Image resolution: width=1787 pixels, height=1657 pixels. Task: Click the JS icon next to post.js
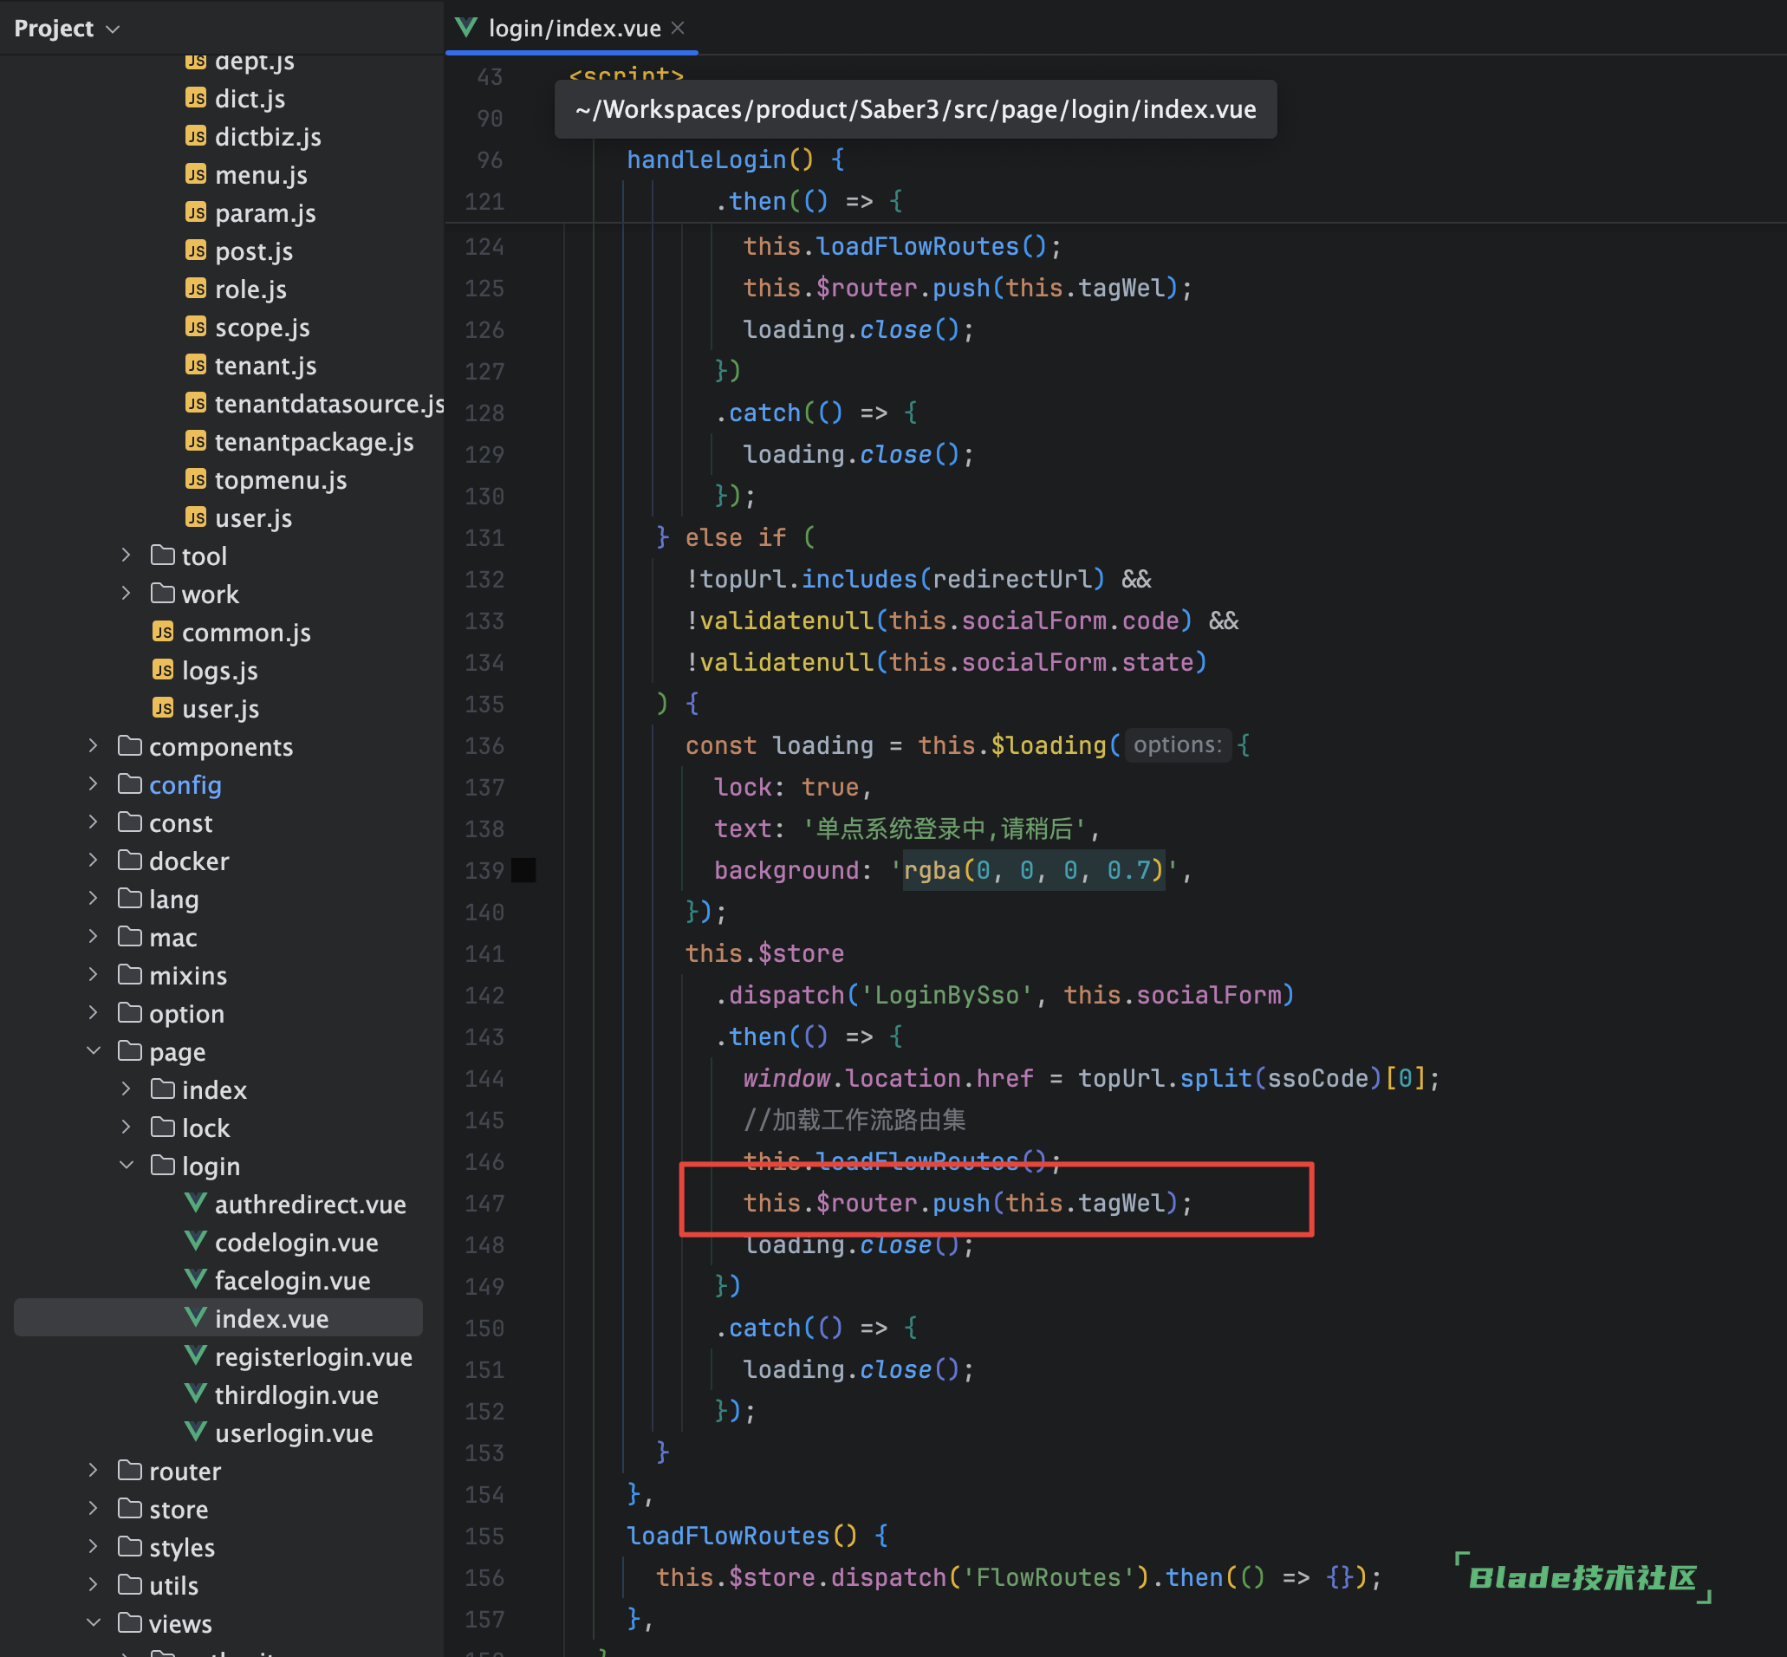[x=196, y=251]
